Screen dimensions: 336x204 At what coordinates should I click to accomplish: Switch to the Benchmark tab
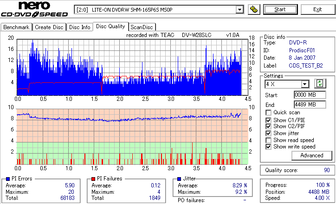click(x=16, y=27)
